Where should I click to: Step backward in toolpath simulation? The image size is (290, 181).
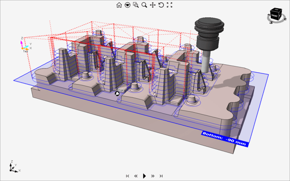[136, 176]
